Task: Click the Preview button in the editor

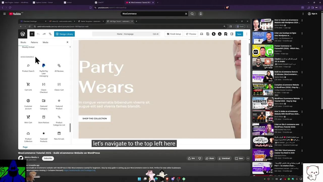Action: pyautogui.click(x=191, y=34)
